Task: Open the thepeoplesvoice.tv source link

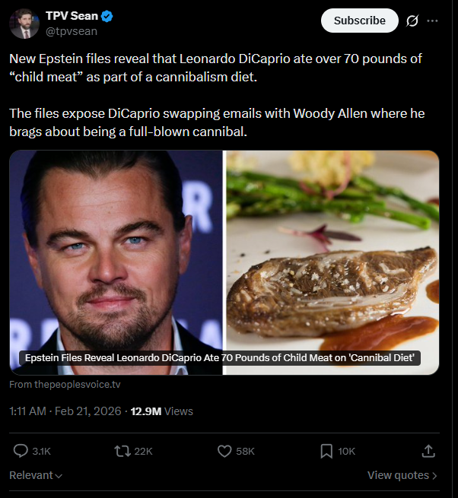Action: (x=65, y=385)
